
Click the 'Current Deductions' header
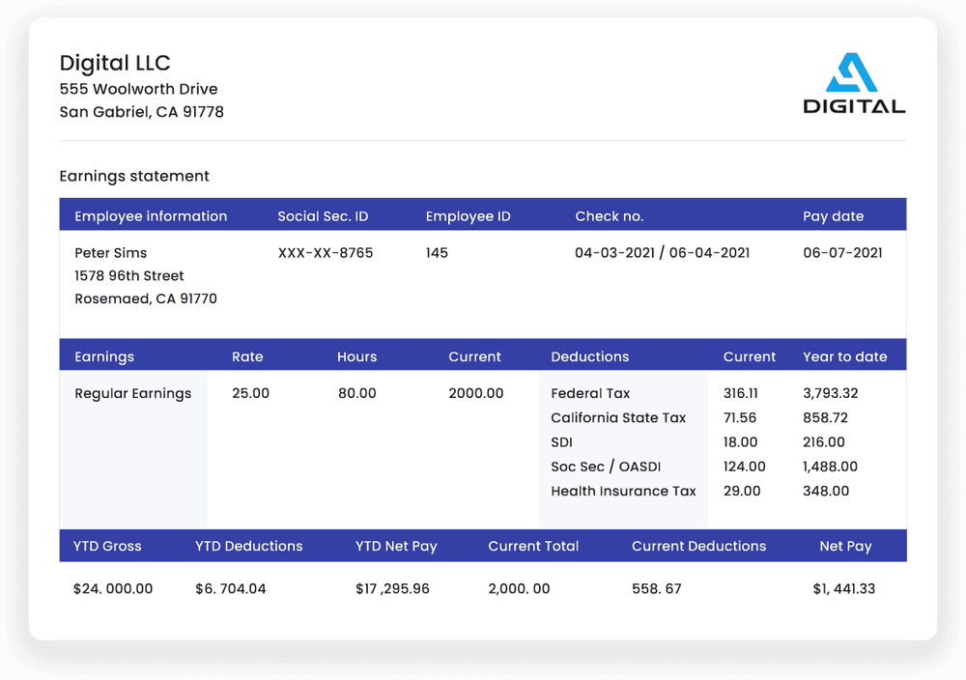698,547
